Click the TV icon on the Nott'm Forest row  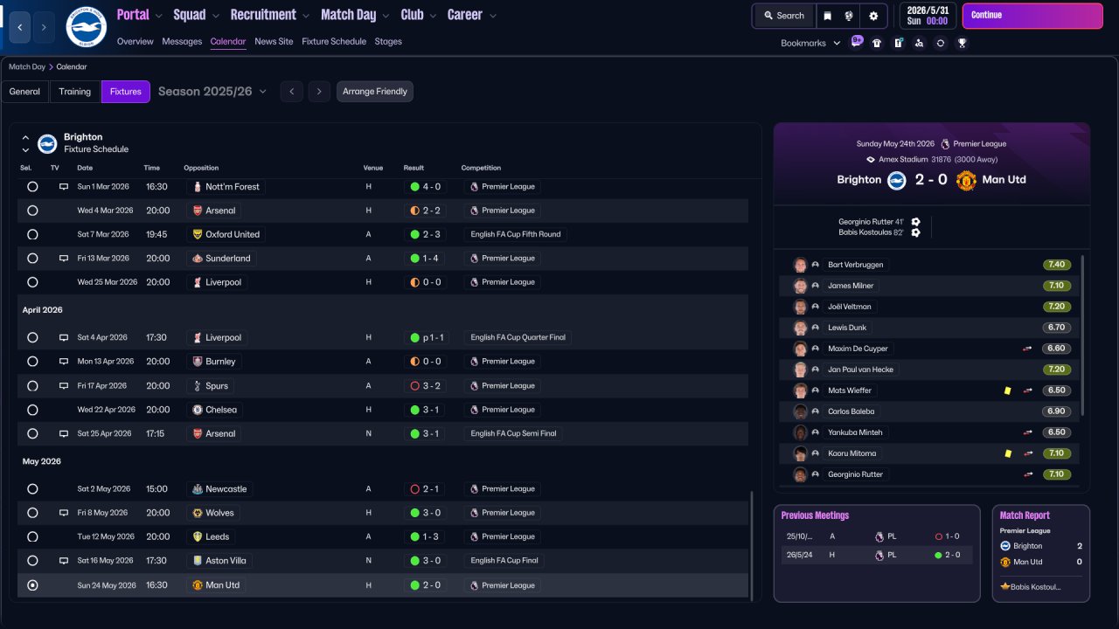(x=64, y=187)
